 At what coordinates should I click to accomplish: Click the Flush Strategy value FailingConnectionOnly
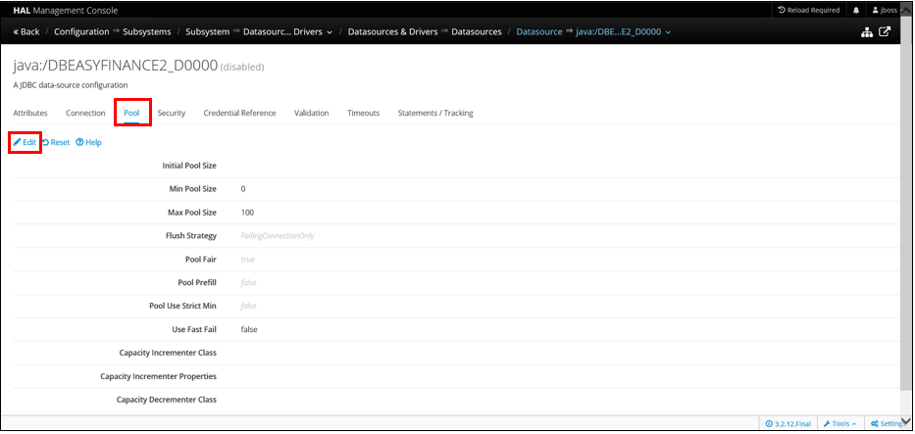click(278, 236)
